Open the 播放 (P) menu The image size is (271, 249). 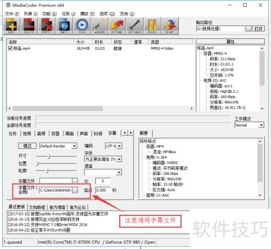tap(87, 14)
